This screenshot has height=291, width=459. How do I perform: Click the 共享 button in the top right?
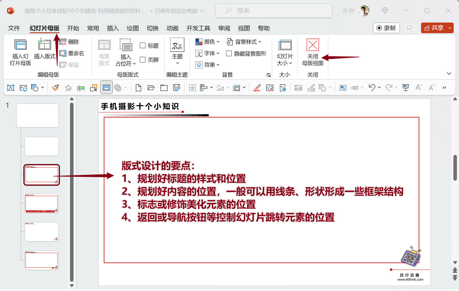click(x=436, y=28)
